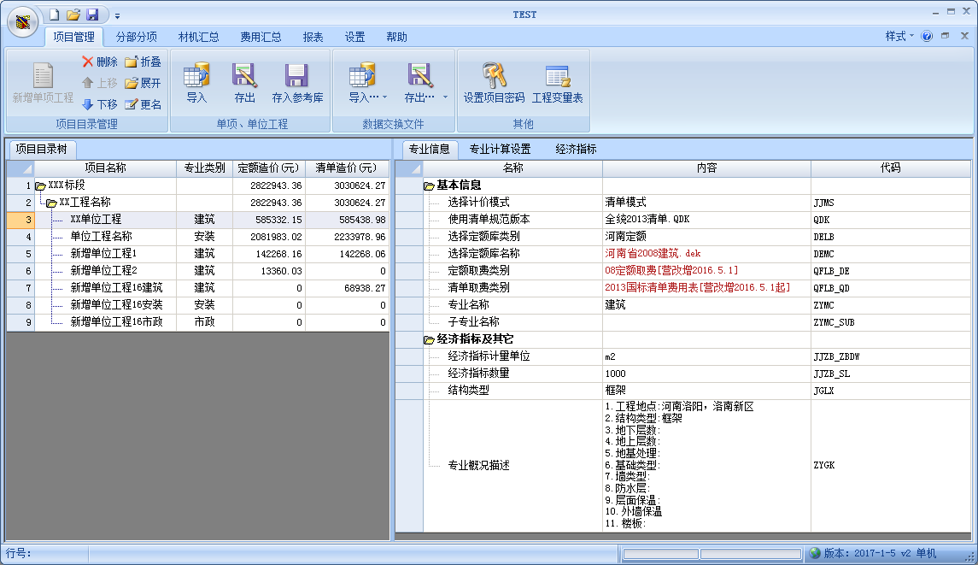Click 新增单项工程 button
The height and width of the screenshot is (565, 978).
point(43,82)
